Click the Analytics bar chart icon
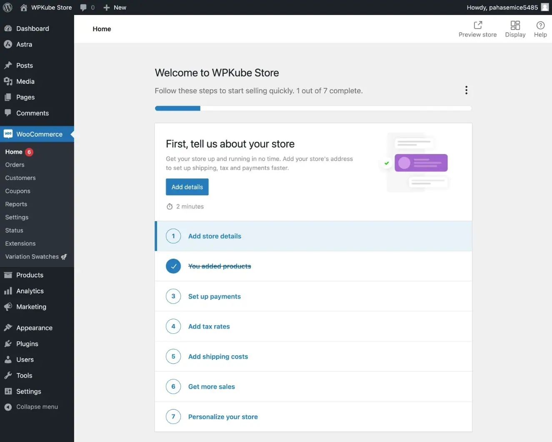552x442 pixels. point(8,291)
